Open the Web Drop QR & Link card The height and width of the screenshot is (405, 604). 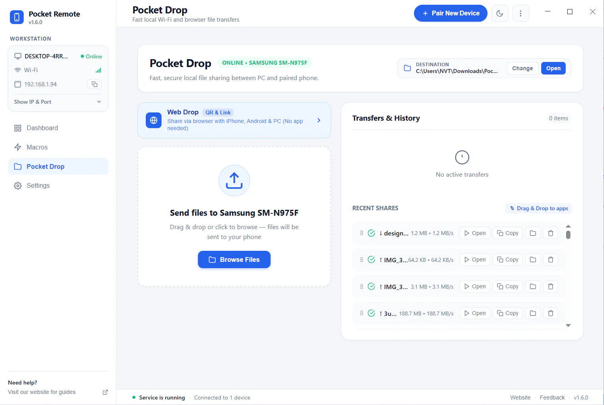point(234,120)
